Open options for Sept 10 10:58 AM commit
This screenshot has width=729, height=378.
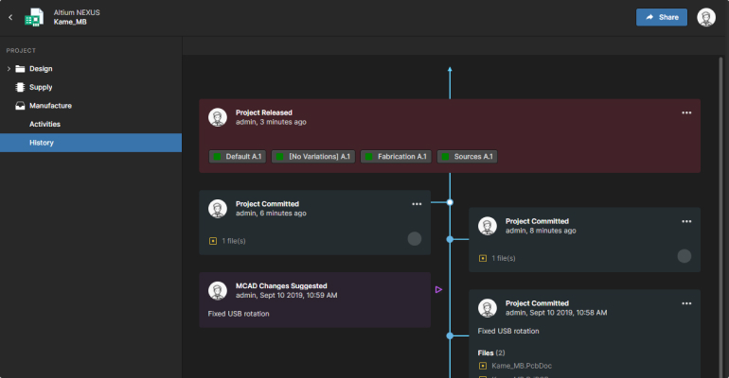coord(686,303)
